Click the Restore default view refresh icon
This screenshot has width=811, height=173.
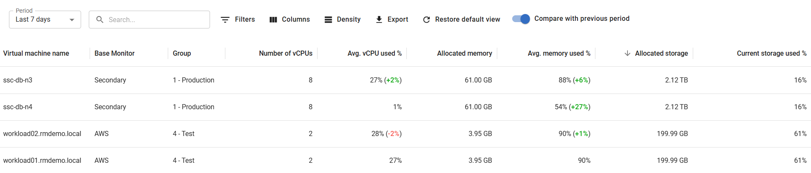point(426,20)
